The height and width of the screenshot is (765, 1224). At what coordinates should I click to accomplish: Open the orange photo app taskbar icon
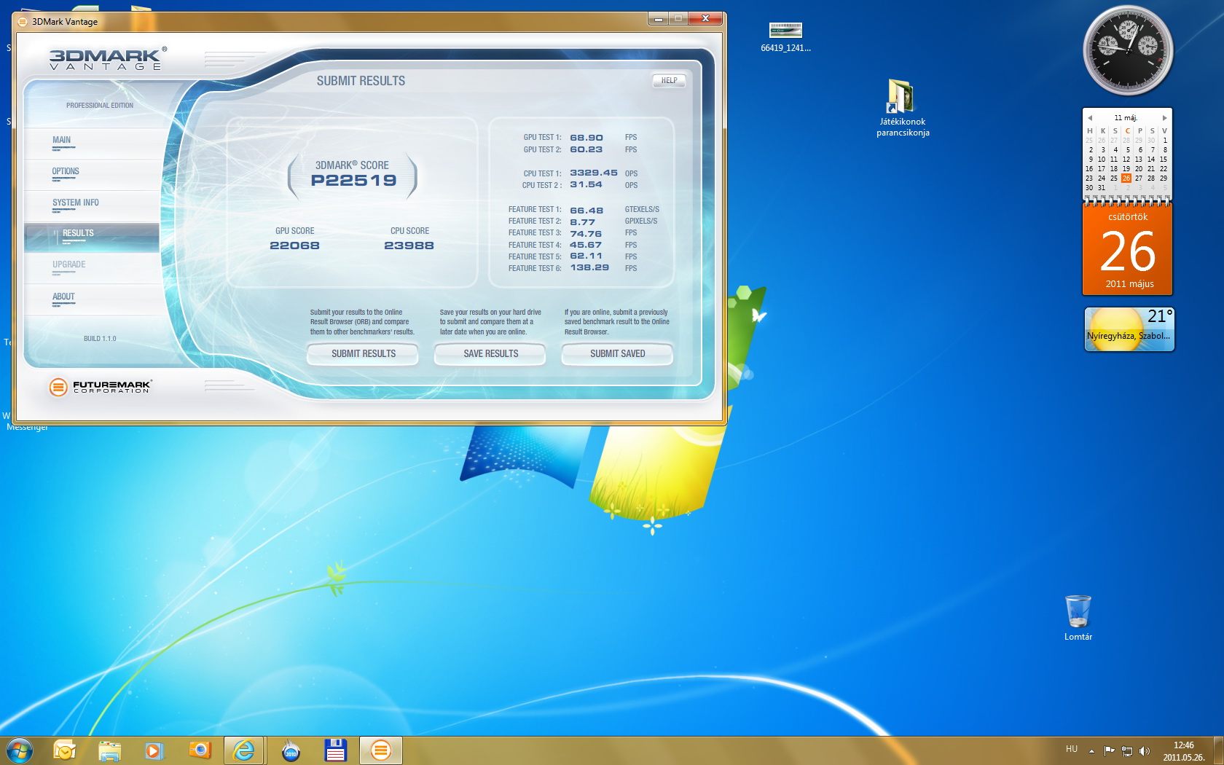pyautogui.click(x=200, y=750)
